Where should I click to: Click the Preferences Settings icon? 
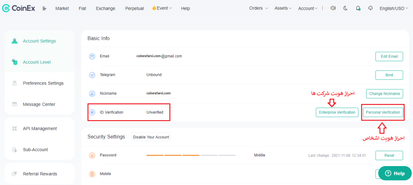[x=15, y=83]
